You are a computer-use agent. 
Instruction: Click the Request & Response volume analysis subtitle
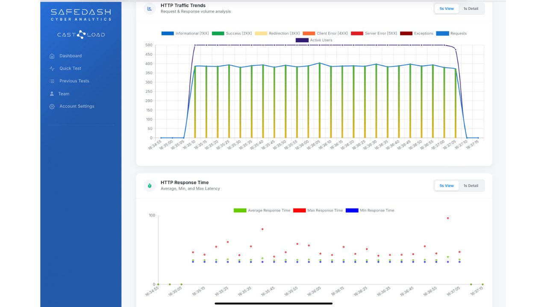(x=196, y=12)
